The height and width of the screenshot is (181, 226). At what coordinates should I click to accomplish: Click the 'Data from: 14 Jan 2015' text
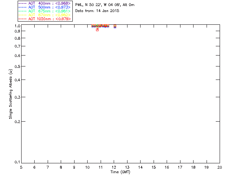coord(97,11)
